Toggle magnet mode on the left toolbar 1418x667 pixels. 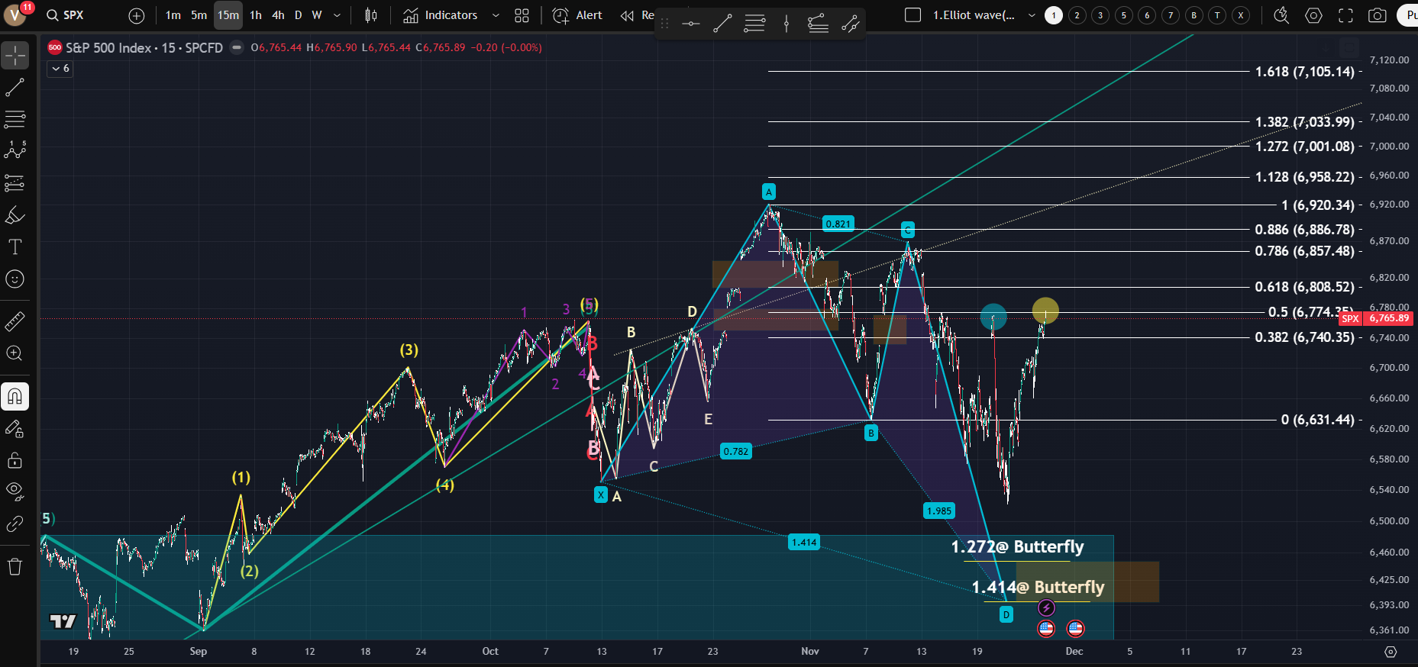(15, 396)
